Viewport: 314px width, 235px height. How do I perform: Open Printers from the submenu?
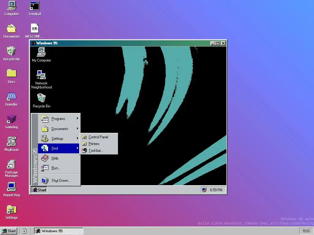point(99,144)
